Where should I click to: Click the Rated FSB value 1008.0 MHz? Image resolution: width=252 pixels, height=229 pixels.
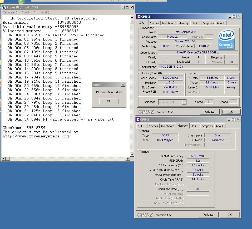click(170, 92)
